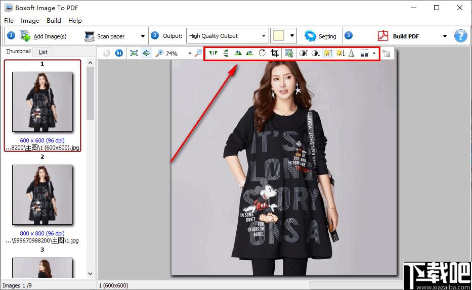Click the flip vertical icon
Image resolution: width=472 pixels, height=290 pixels.
click(x=226, y=53)
